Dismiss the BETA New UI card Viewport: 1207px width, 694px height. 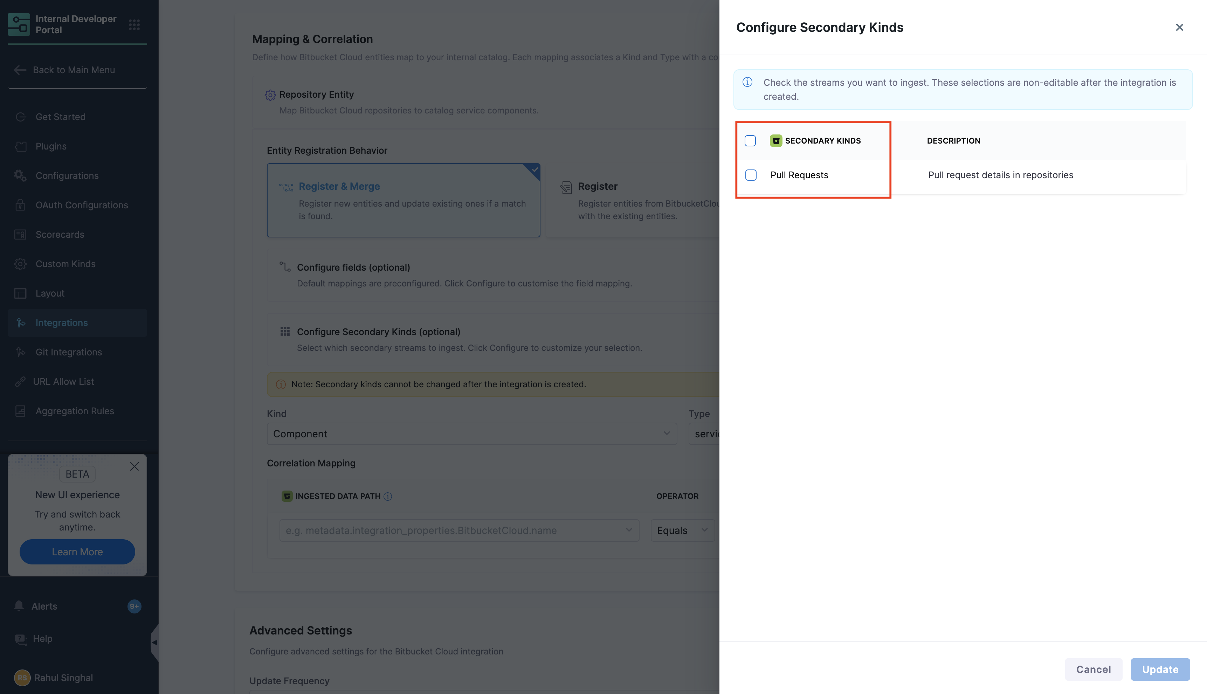click(135, 466)
